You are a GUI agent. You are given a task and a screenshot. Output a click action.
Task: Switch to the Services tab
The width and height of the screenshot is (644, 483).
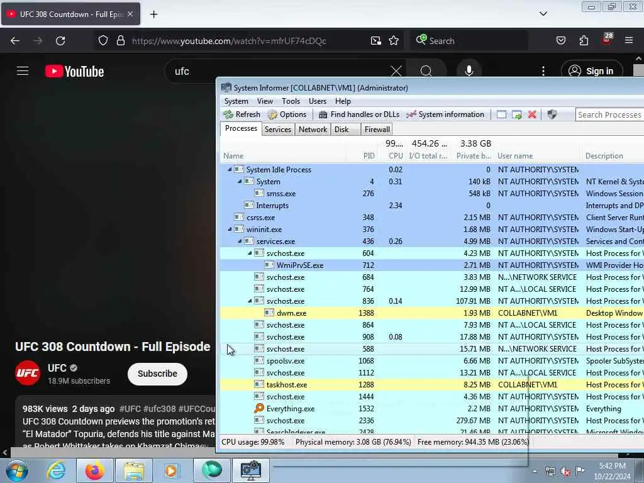(x=277, y=130)
